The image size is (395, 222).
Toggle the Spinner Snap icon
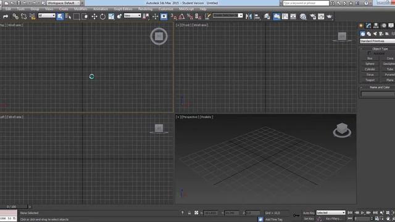click(198, 17)
